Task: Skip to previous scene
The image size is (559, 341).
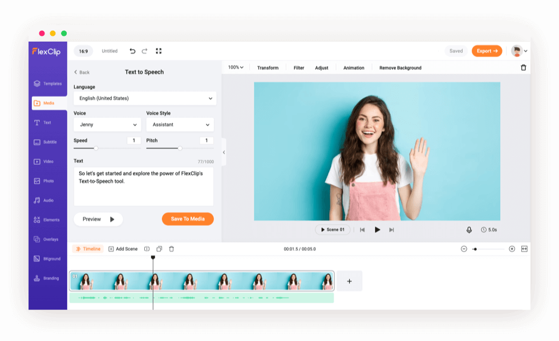Action: pyautogui.click(x=362, y=230)
